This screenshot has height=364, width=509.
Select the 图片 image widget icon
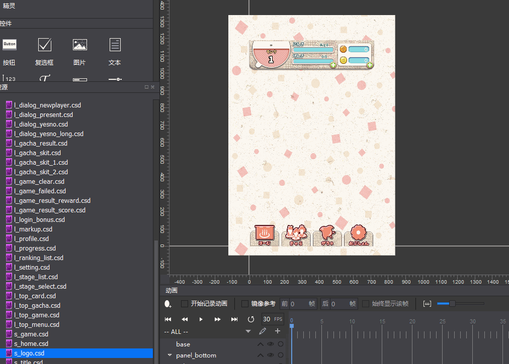pyautogui.click(x=79, y=45)
